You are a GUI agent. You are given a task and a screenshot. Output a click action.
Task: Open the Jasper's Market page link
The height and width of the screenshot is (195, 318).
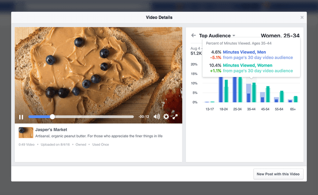[51, 130]
